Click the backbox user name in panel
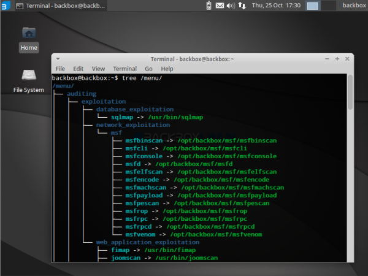This screenshot has height=276, width=368. 354,6
